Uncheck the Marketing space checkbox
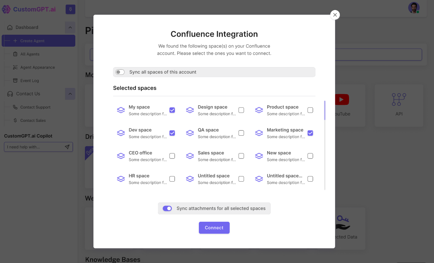This screenshot has width=434, height=263. coord(310,133)
